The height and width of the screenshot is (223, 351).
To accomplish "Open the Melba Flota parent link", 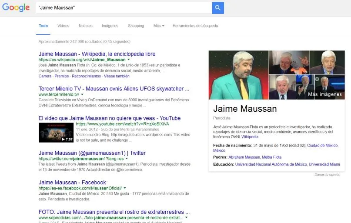I will pyautogui.click(x=271, y=157).
